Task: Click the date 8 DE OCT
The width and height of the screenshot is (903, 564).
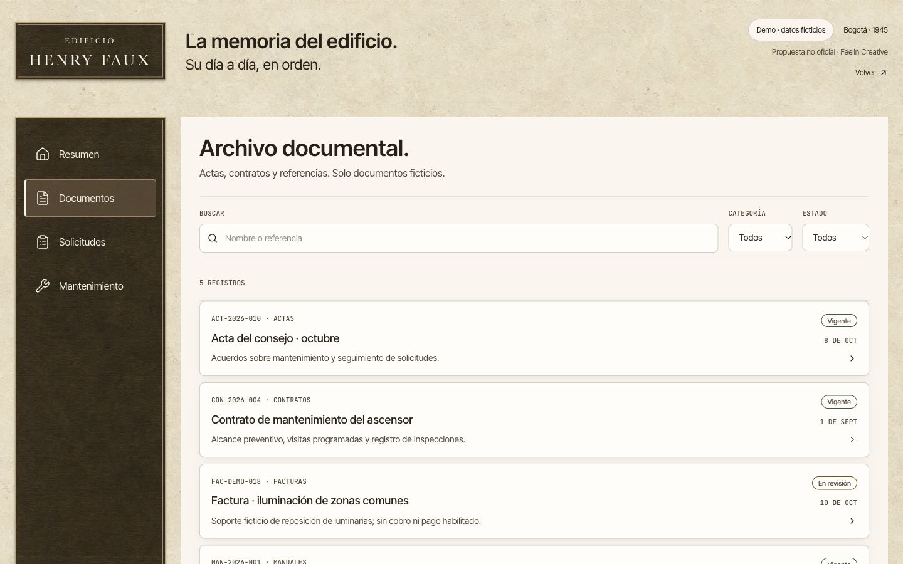Action: [840, 340]
